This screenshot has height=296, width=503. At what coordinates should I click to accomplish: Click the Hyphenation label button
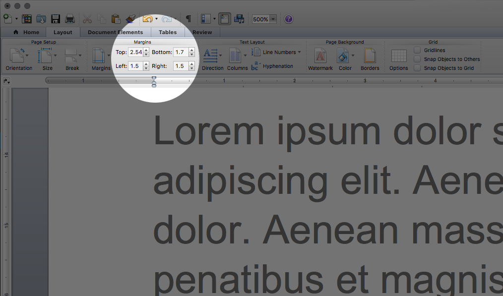coord(278,66)
